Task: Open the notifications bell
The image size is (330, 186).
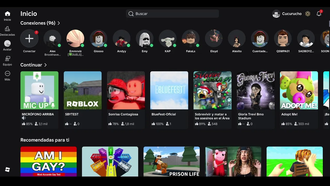Action: pos(319,14)
